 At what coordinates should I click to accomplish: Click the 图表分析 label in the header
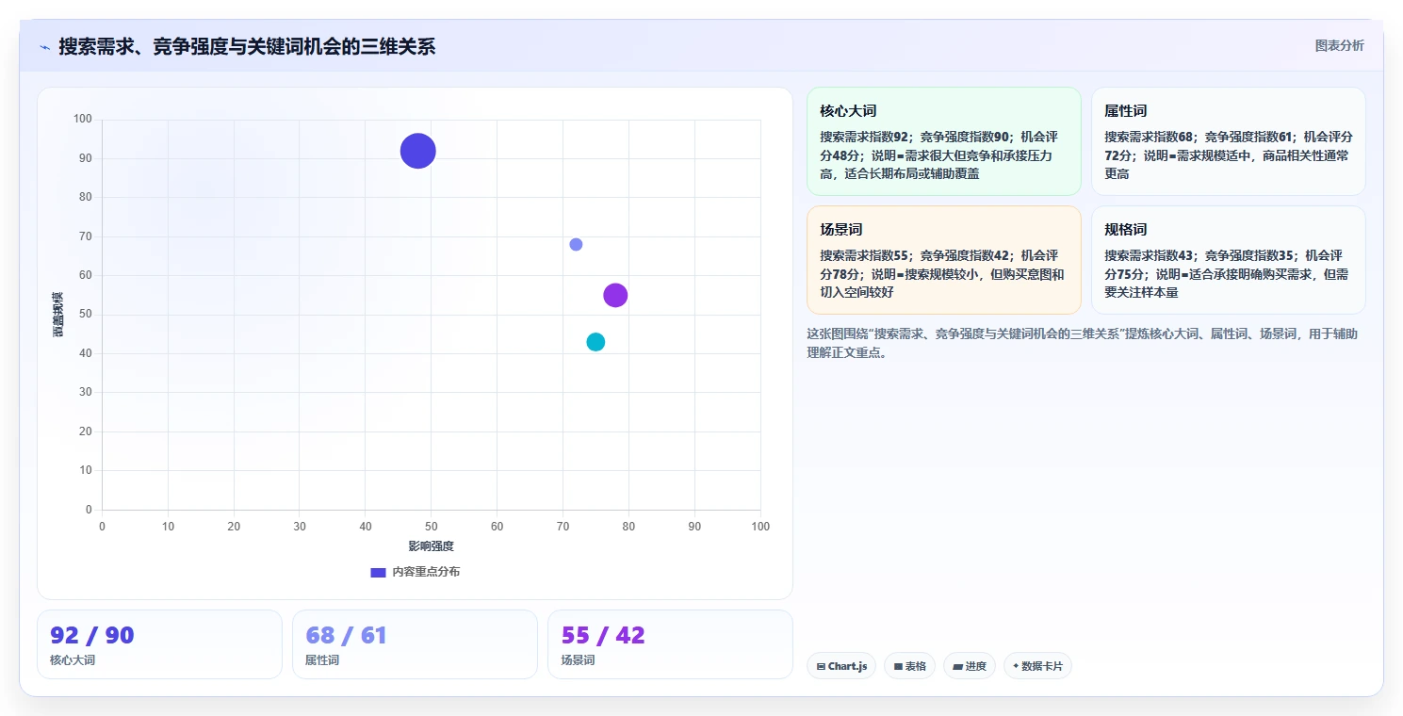pos(1339,45)
